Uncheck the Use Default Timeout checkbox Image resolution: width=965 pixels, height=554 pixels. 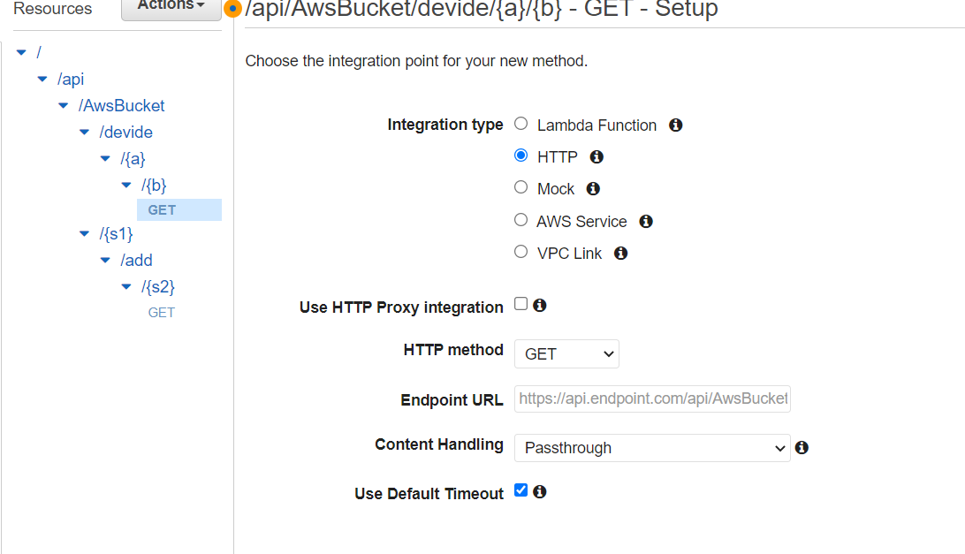pos(521,490)
